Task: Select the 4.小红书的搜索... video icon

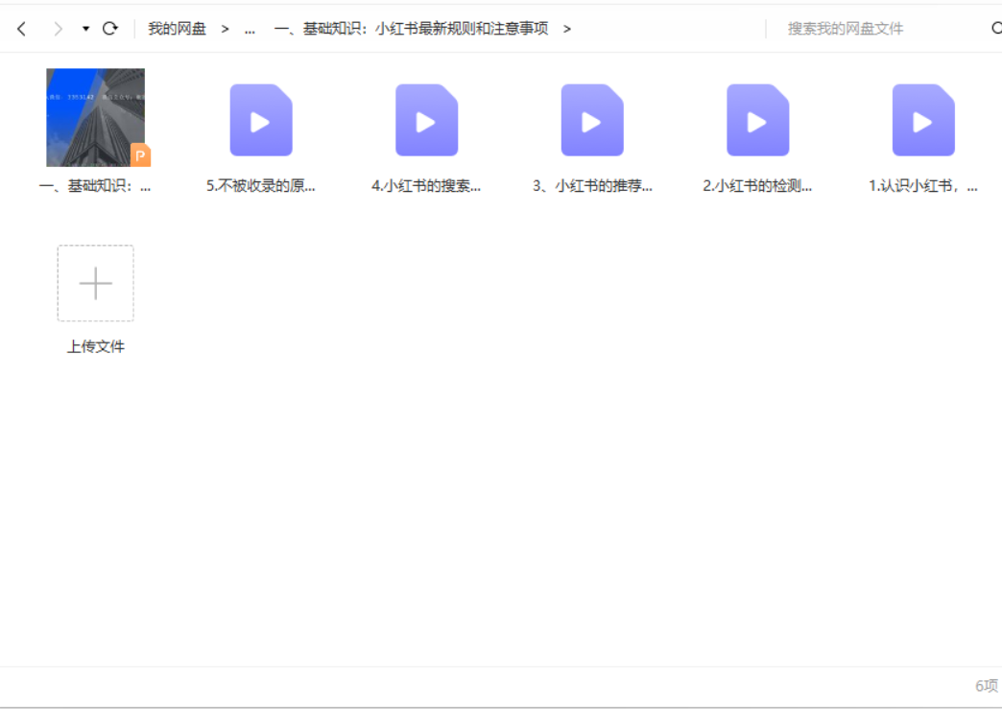Action: tap(426, 120)
